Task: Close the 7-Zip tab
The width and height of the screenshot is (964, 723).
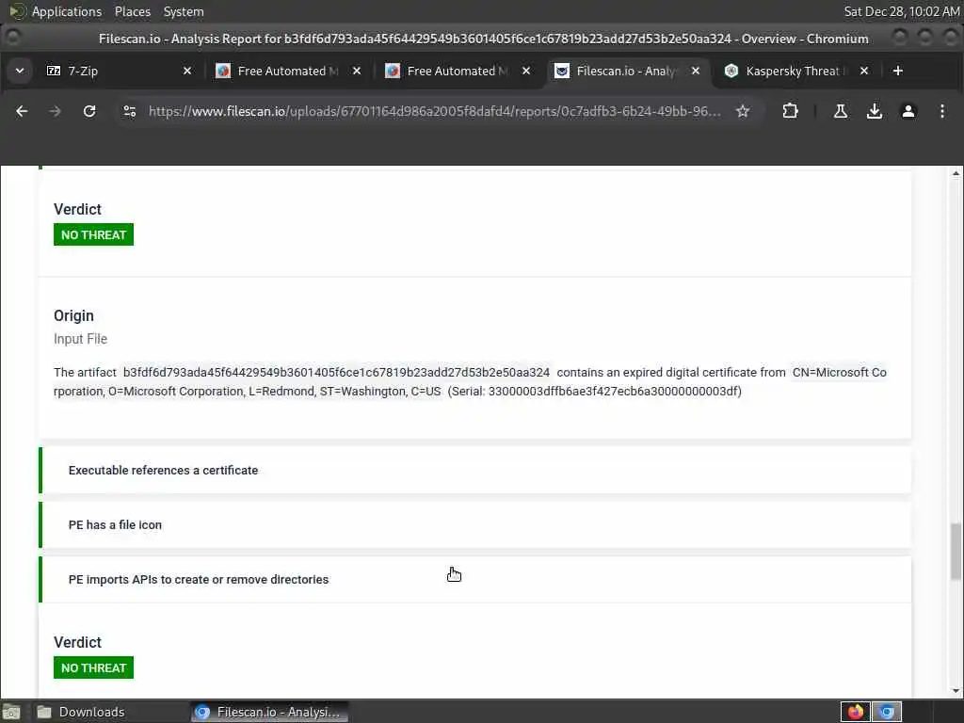Action: [187, 71]
